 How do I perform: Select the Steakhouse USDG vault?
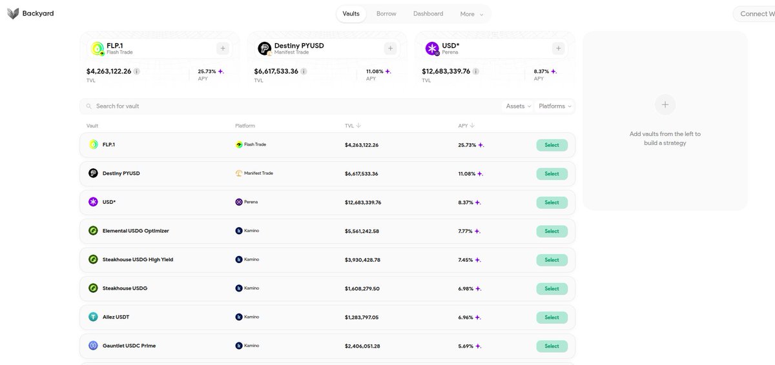pyautogui.click(x=552, y=288)
